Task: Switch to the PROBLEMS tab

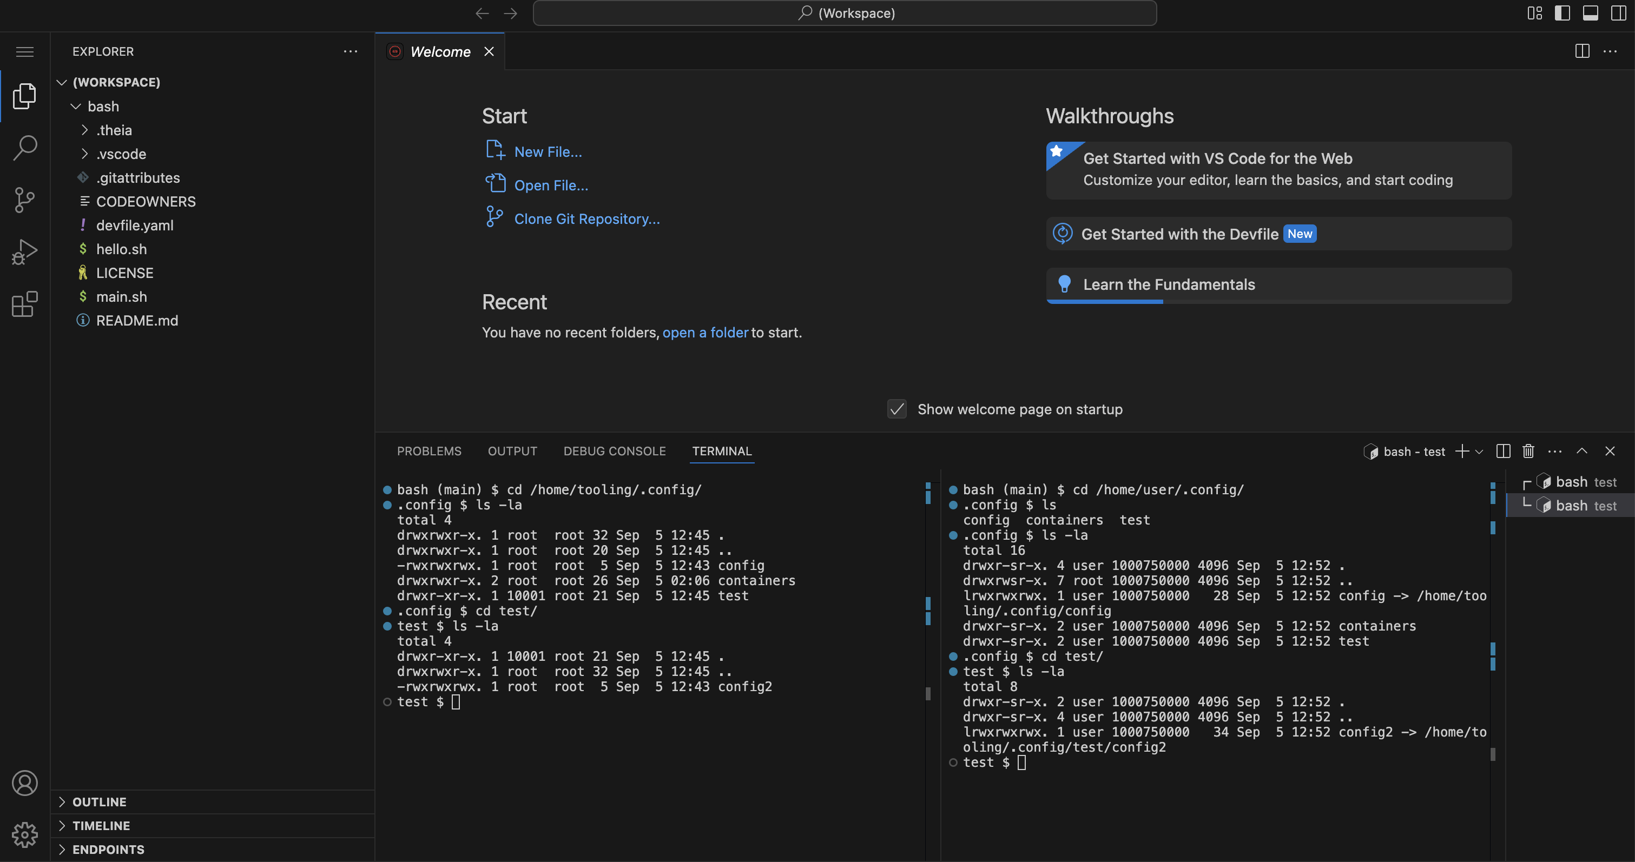Action: point(429,451)
